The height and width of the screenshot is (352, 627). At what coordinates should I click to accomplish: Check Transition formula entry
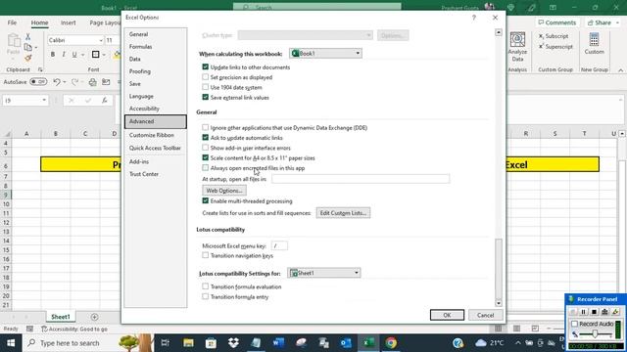(x=206, y=296)
